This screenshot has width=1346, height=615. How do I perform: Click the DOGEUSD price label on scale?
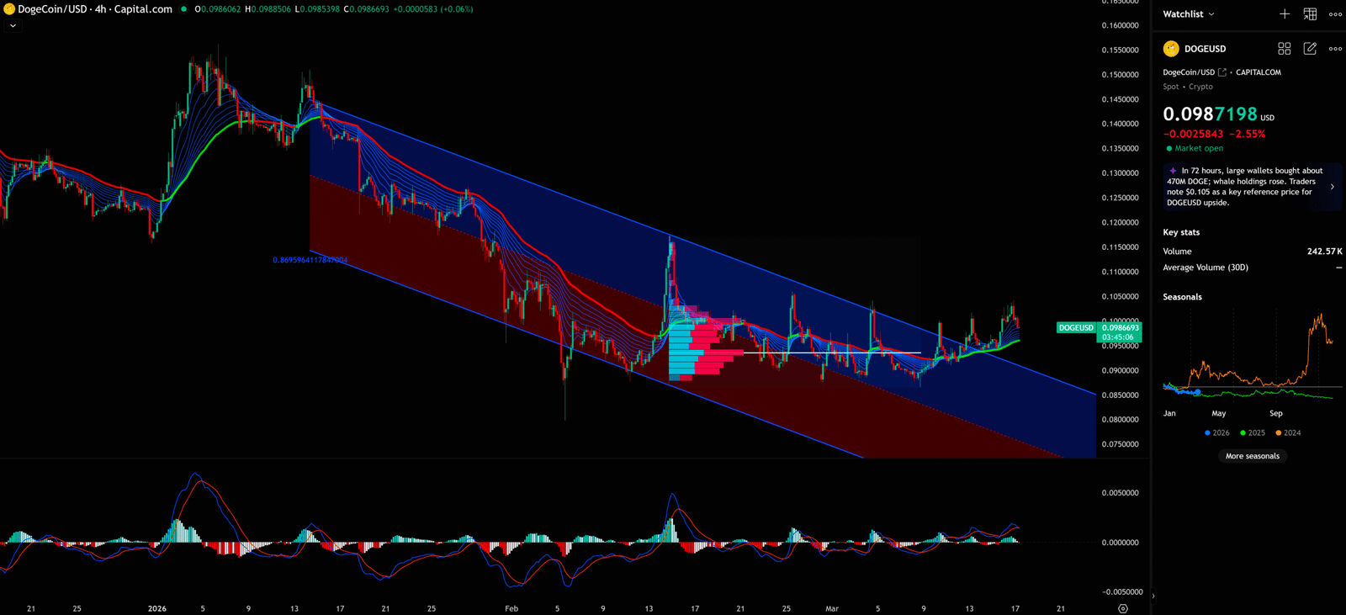[1076, 328]
